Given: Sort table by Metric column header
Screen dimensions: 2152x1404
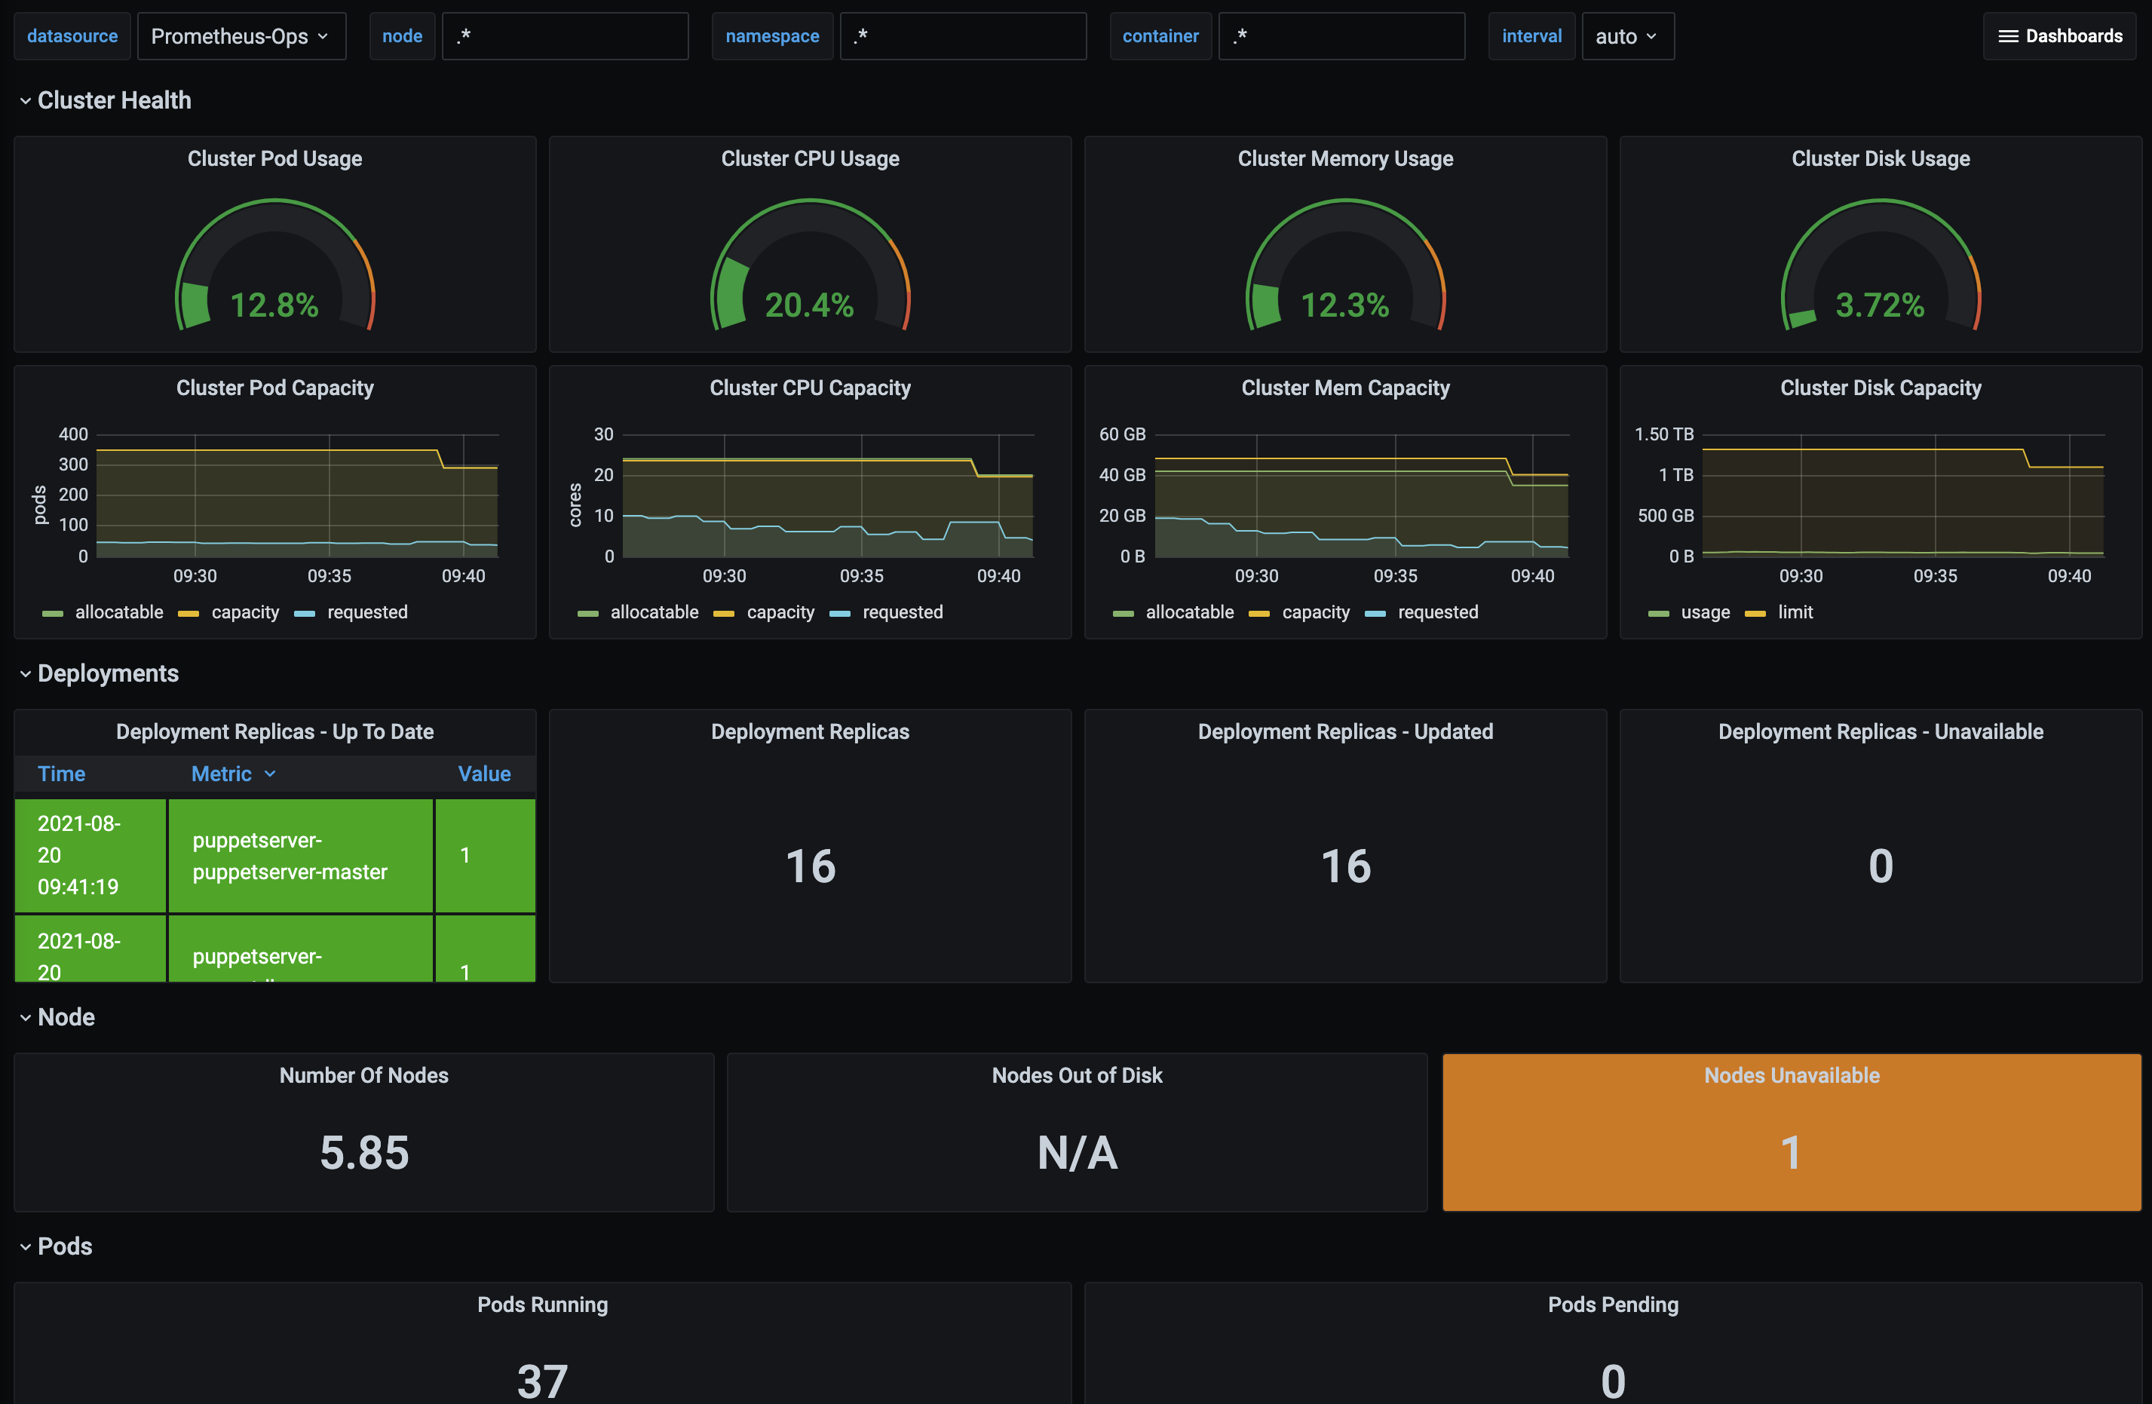Looking at the screenshot, I should pyautogui.click(x=222, y=774).
